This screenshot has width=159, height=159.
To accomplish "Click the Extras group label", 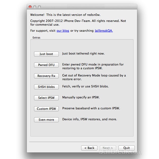I will tap(36, 38).
